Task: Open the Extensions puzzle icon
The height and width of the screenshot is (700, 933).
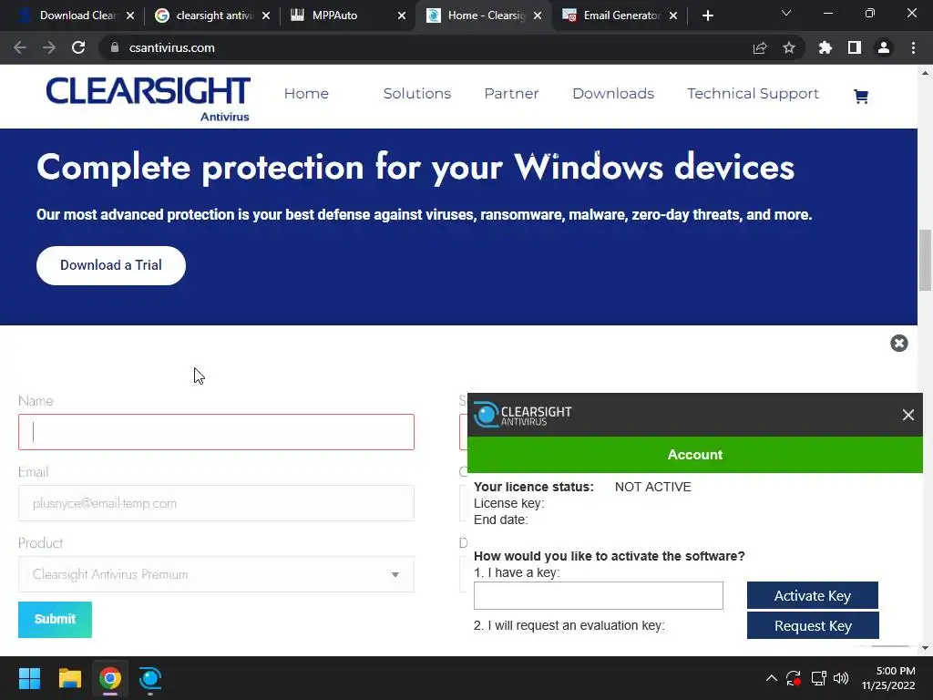Action: [x=825, y=47]
